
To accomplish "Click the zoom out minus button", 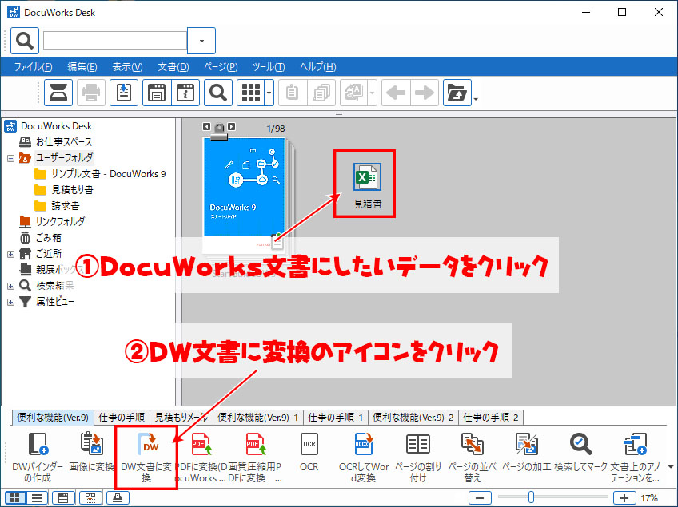I will (x=480, y=498).
